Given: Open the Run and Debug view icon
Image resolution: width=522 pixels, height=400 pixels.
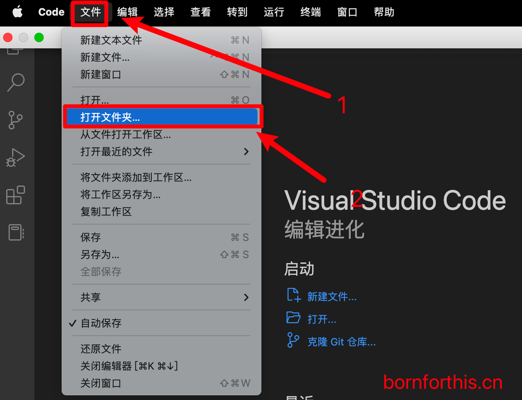Looking at the screenshot, I should tap(16, 158).
